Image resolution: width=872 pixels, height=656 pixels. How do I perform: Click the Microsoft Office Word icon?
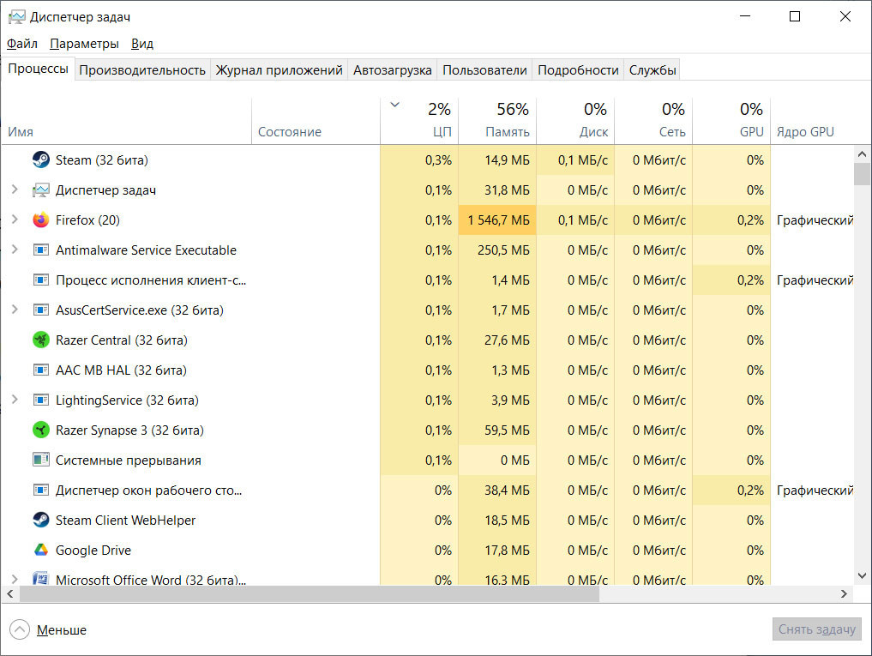tap(40, 579)
